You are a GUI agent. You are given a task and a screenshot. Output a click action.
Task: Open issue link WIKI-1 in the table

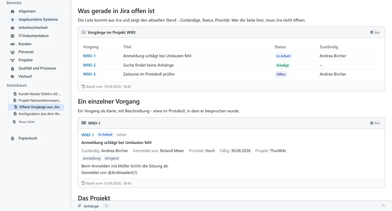point(89,56)
